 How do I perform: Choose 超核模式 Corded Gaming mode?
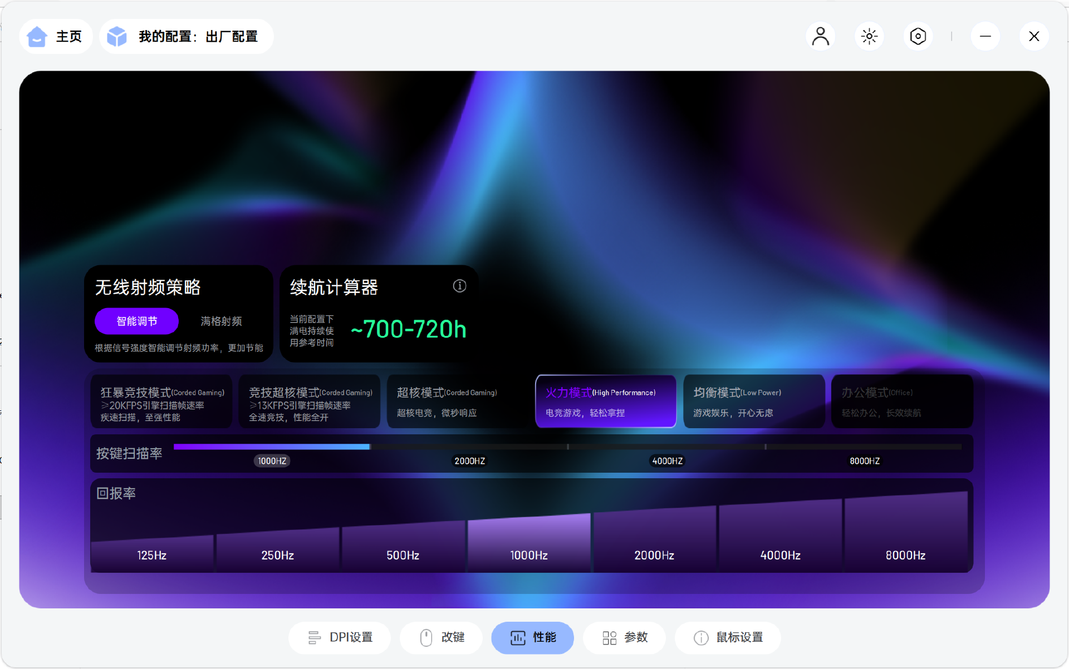(457, 402)
